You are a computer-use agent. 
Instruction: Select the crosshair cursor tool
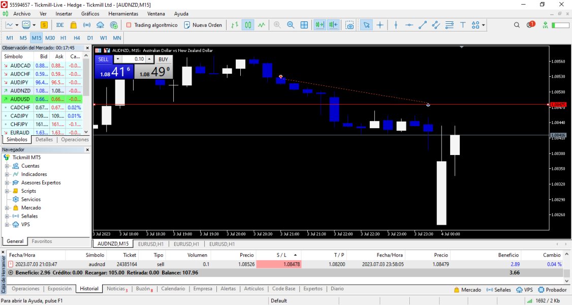(x=380, y=25)
